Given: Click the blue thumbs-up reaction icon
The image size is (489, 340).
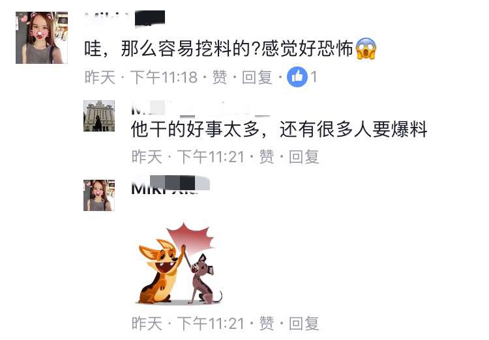Looking at the screenshot, I should (297, 77).
